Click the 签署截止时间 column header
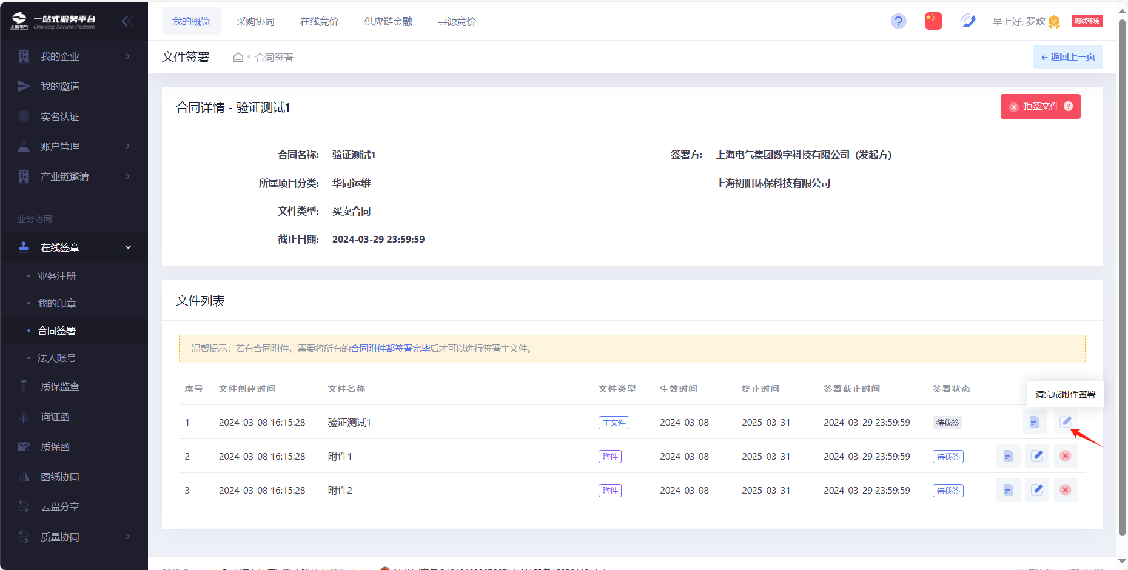This screenshot has width=1128, height=570. click(x=851, y=389)
